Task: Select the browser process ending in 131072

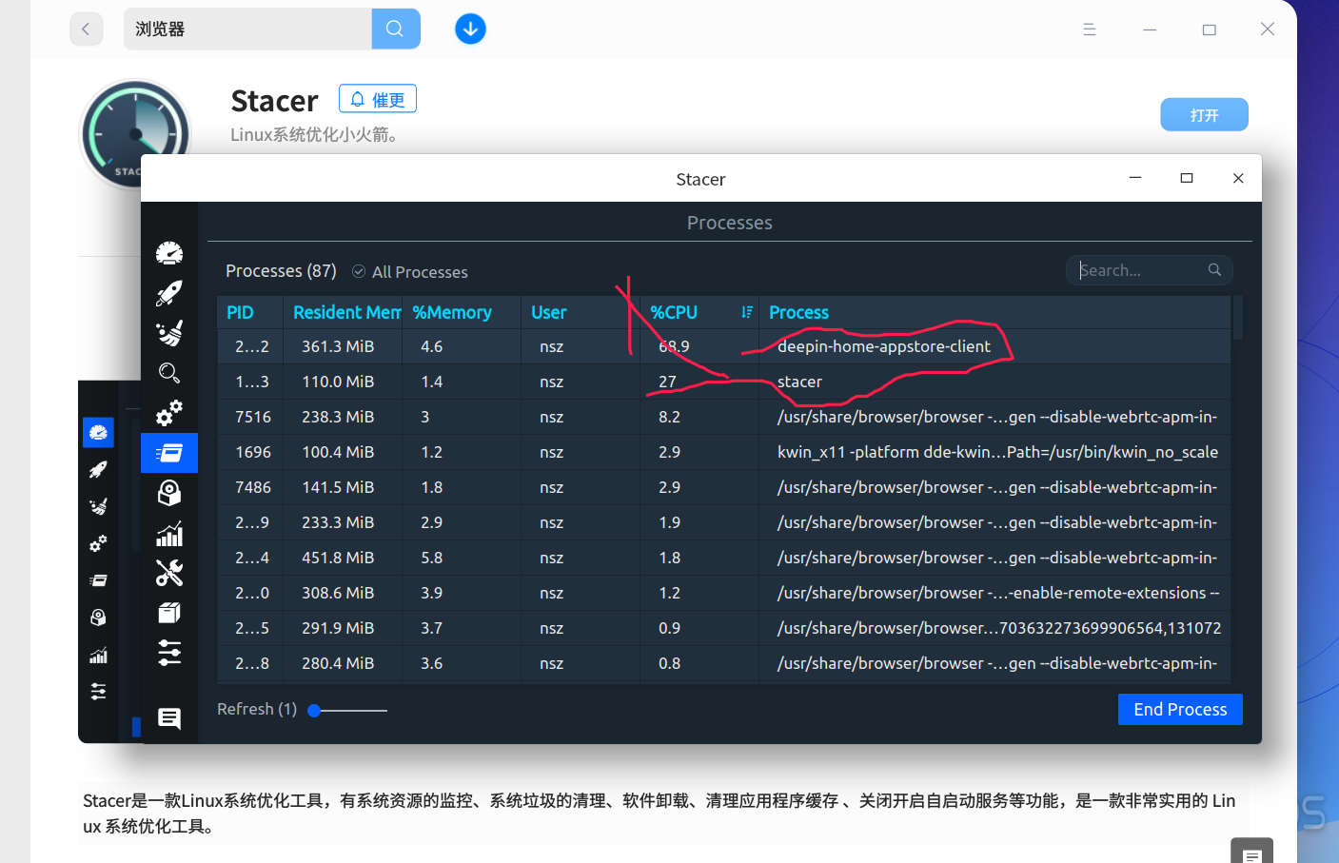Action: (x=723, y=628)
